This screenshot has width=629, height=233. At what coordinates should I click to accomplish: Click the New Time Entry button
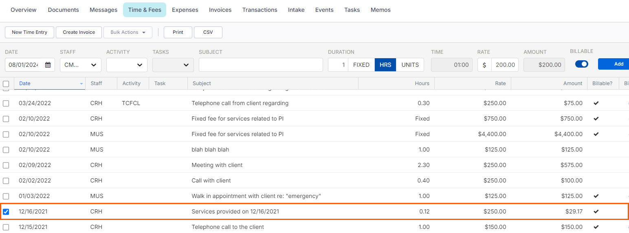[x=29, y=32]
